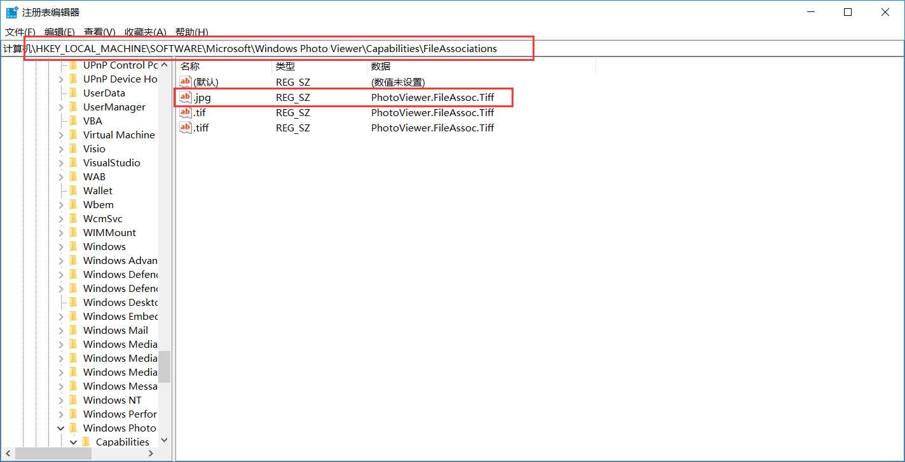Select the UserData tree key
905x462 pixels.
pyautogui.click(x=104, y=93)
